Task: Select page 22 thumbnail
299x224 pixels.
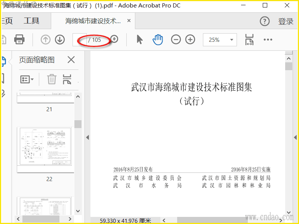Action: 45,150
